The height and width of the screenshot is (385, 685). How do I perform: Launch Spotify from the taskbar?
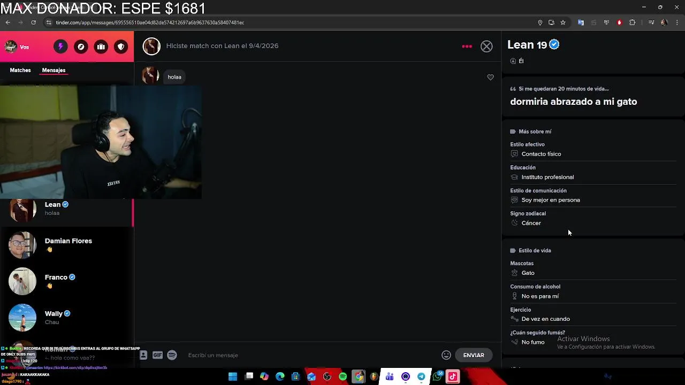tap(342, 376)
